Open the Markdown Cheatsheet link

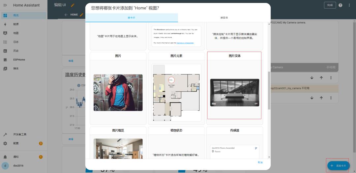[185, 43]
